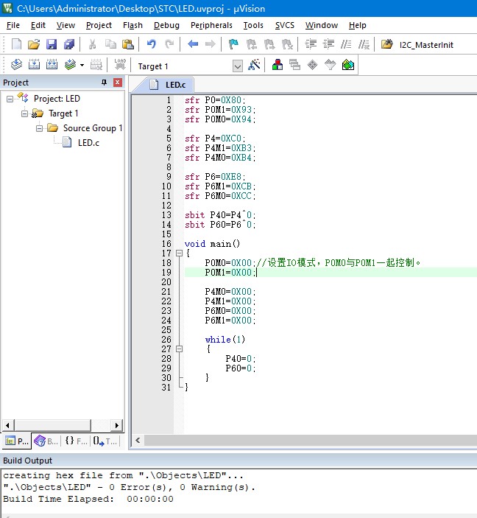
Task: Open the SVCS menu
Action: [x=285, y=26]
